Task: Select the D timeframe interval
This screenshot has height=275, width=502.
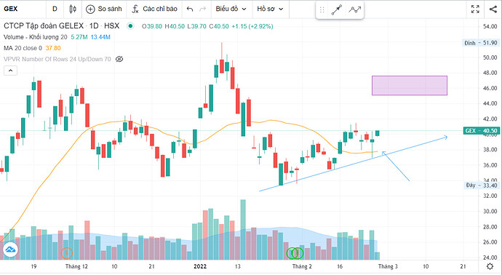Action: [55, 9]
